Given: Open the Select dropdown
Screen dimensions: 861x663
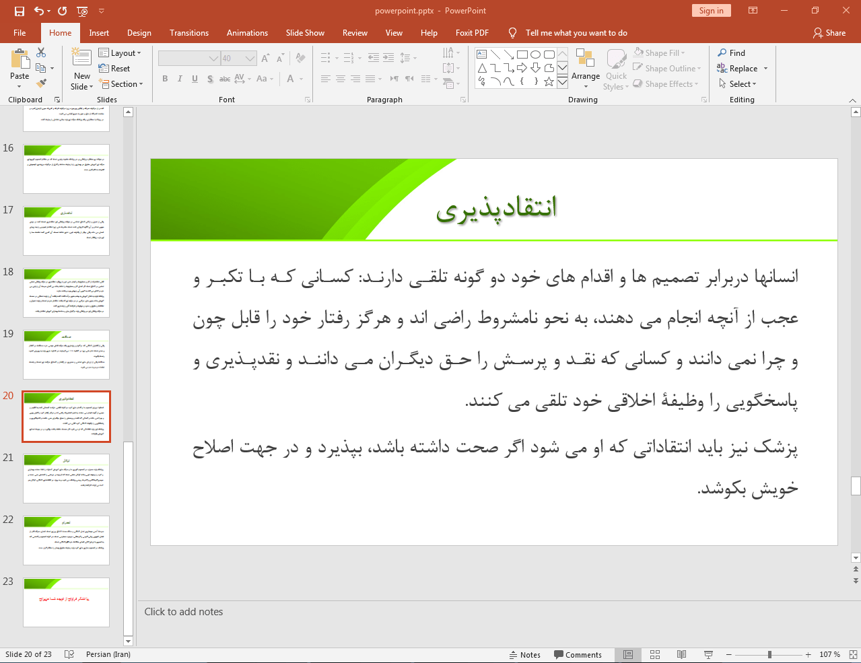Looking at the screenshot, I should tap(737, 84).
